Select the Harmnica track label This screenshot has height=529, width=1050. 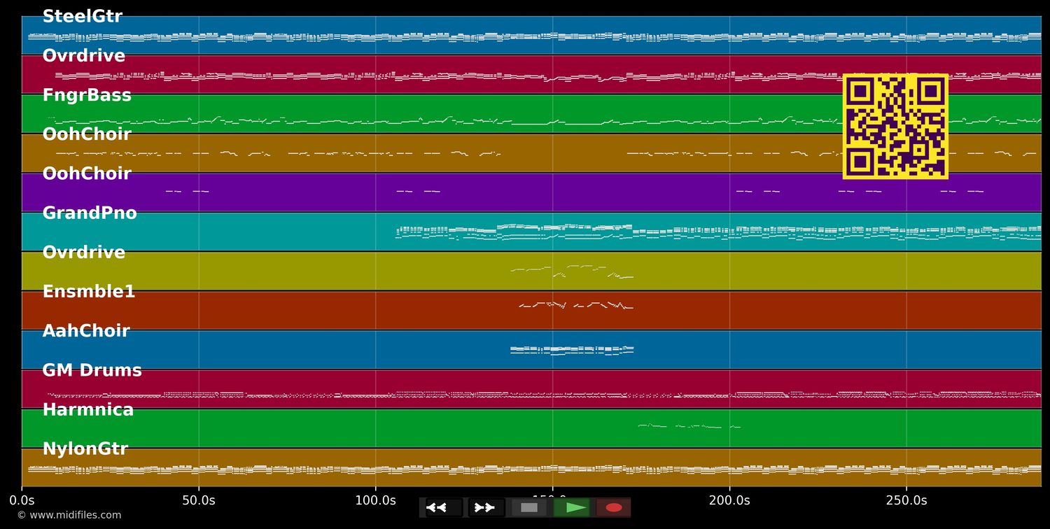pyautogui.click(x=87, y=410)
